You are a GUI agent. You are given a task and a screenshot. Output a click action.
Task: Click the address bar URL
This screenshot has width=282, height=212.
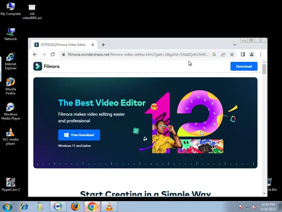(x=138, y=54)
